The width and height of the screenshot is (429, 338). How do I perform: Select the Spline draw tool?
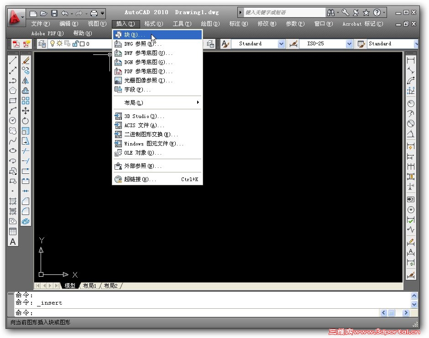click(13, 141)
